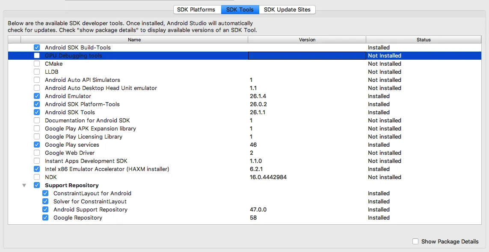Screen dimensions: 489x252
Task: Uncheck the Google Repository checkbox
Action: click(45, 217)
